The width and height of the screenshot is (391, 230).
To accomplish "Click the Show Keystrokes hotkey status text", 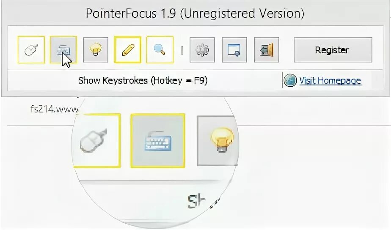I will click(x=143, y=80).
